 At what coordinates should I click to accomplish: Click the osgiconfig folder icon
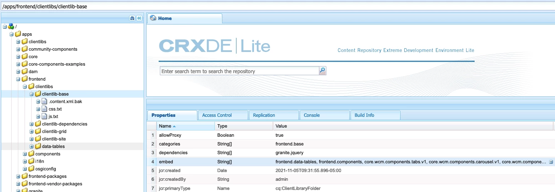[x=31, y=169]
